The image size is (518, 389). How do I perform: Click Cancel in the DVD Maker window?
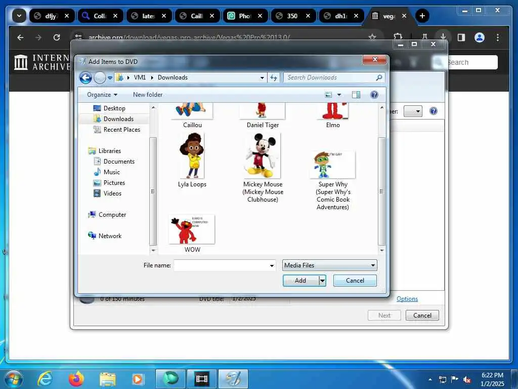(422, 315)
